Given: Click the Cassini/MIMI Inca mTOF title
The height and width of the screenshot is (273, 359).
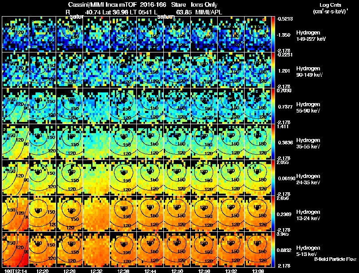Looking at the screenshot, I should [x=102, y=4].
